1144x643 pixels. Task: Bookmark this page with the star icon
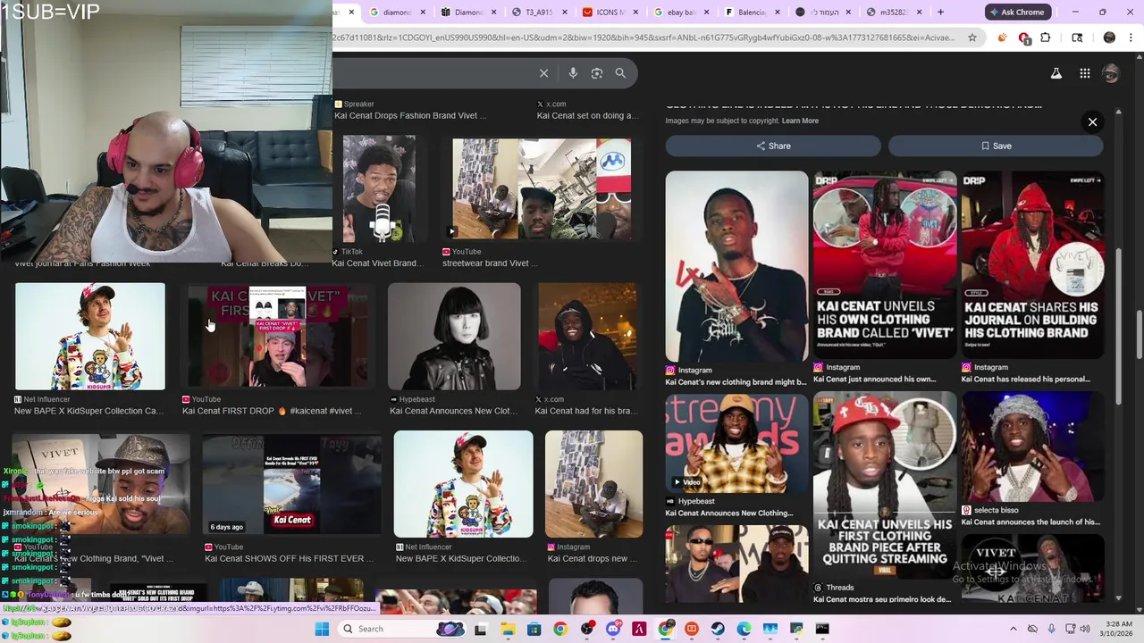click(972, 38)
